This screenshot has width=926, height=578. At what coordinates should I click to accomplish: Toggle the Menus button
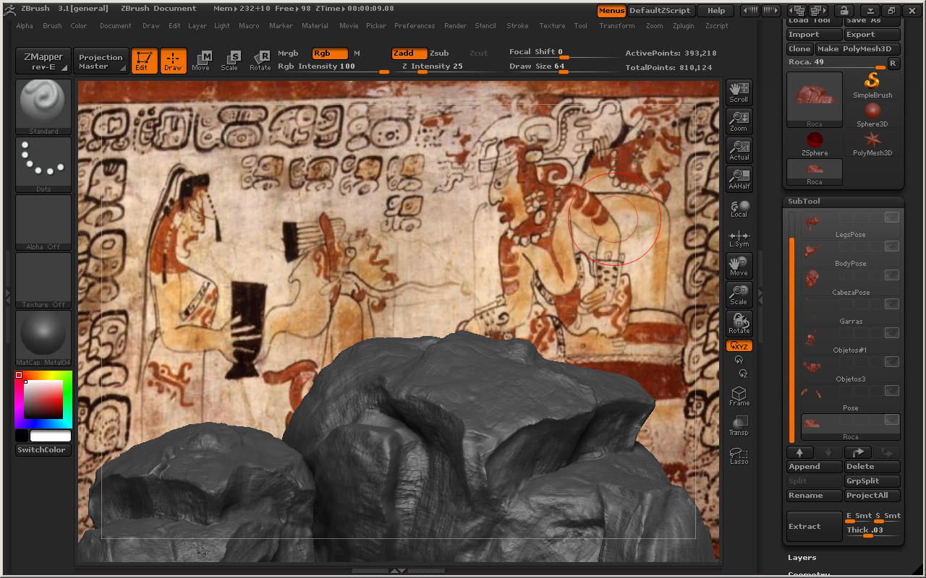pyautogui.click(x=611, y=11)
